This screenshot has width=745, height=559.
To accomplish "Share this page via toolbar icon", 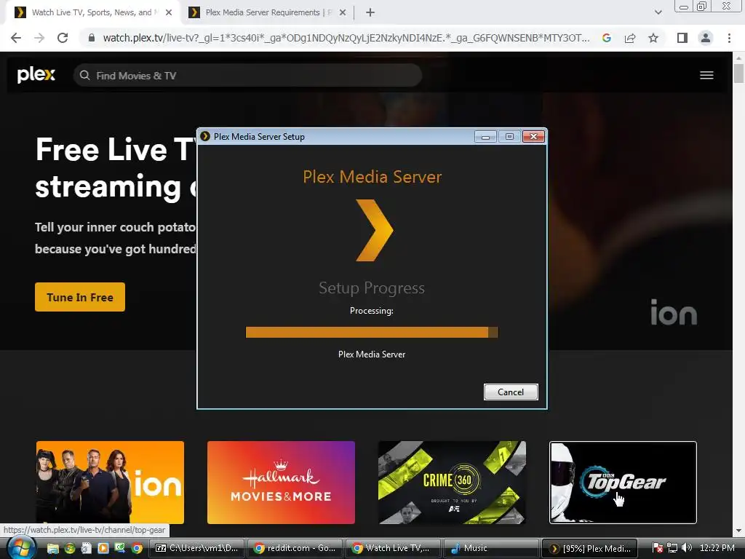I will [630, 38].
